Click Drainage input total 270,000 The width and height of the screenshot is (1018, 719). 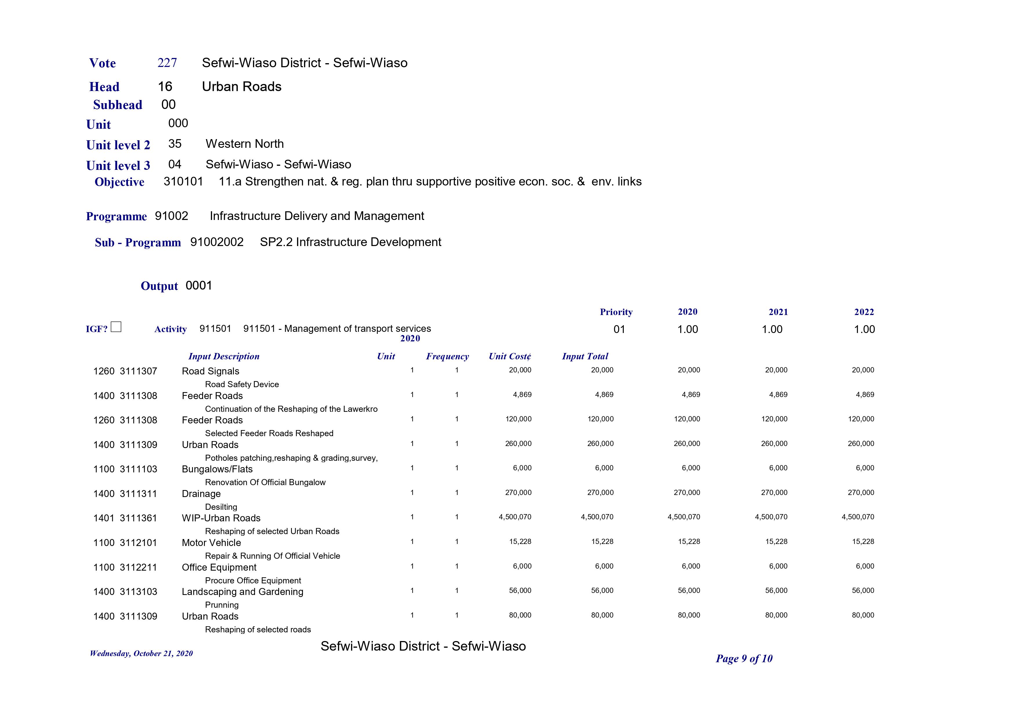click(x=600, y=493)
